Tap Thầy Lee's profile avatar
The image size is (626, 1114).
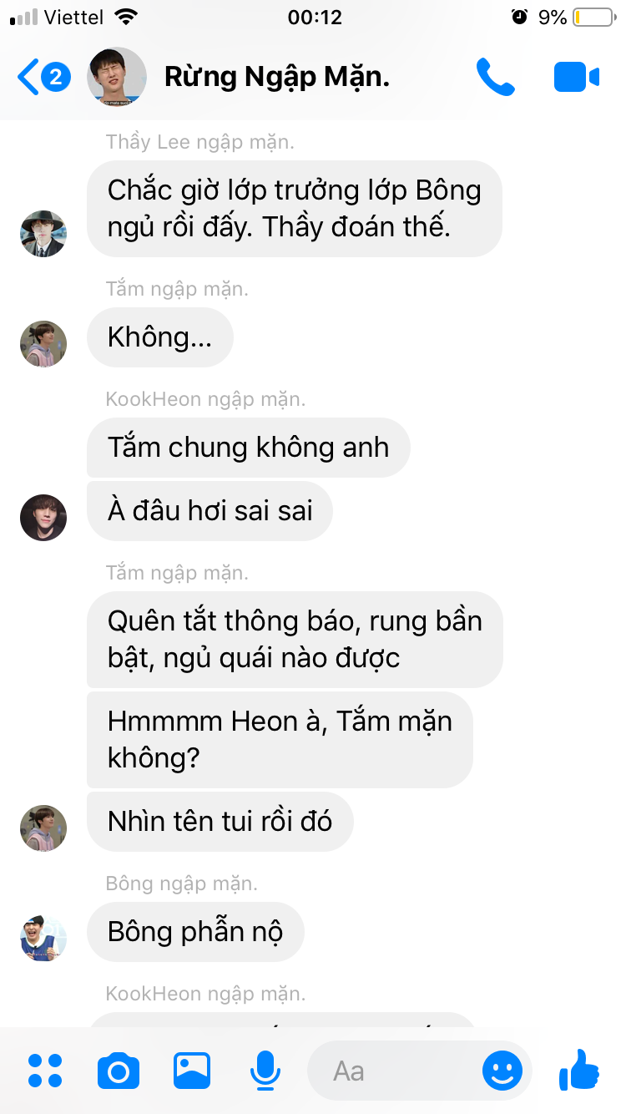(x=43, y=234)
